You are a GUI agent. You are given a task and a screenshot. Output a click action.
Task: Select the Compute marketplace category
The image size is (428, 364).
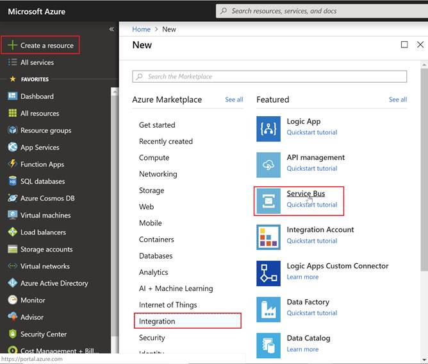pos(154,158)
